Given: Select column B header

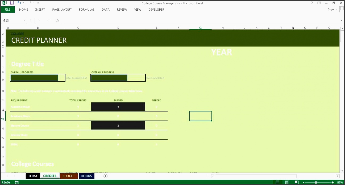Looking at the screenshot, I should pyautogui.click(x=38, y=28).
